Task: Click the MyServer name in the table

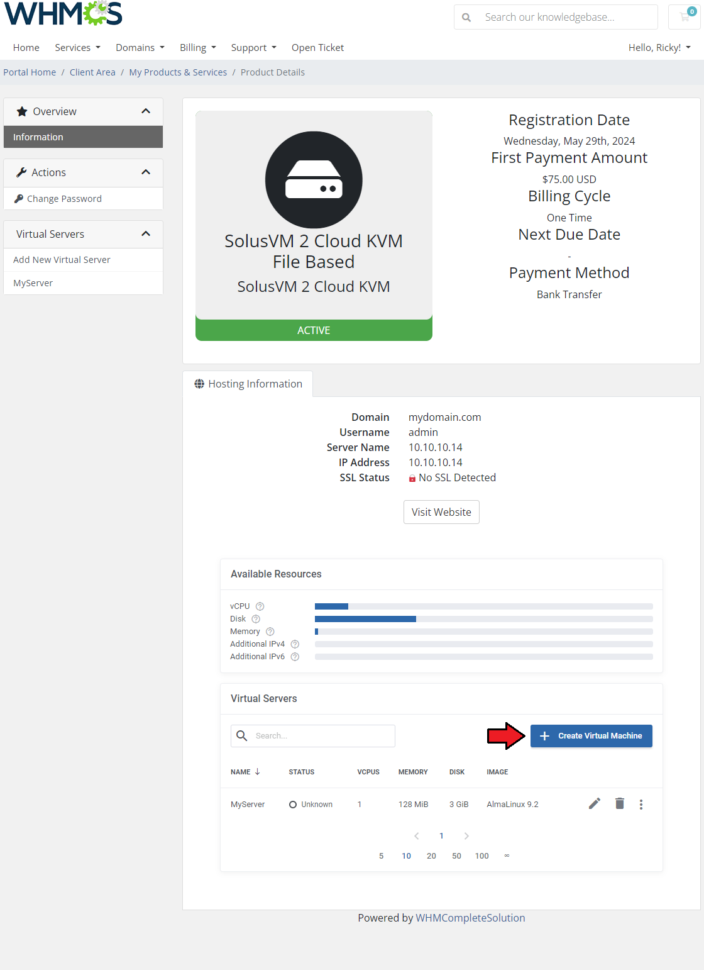Action: tap(248, 805)
